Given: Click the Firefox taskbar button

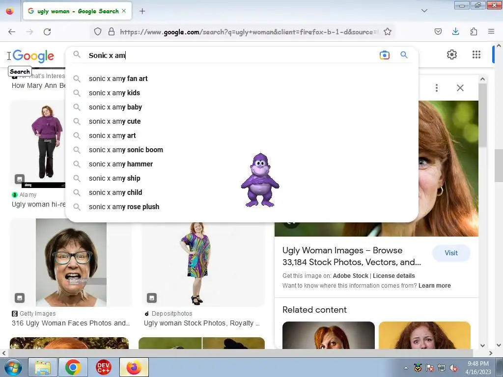Looking at the screenshot, I should [134, 367].
